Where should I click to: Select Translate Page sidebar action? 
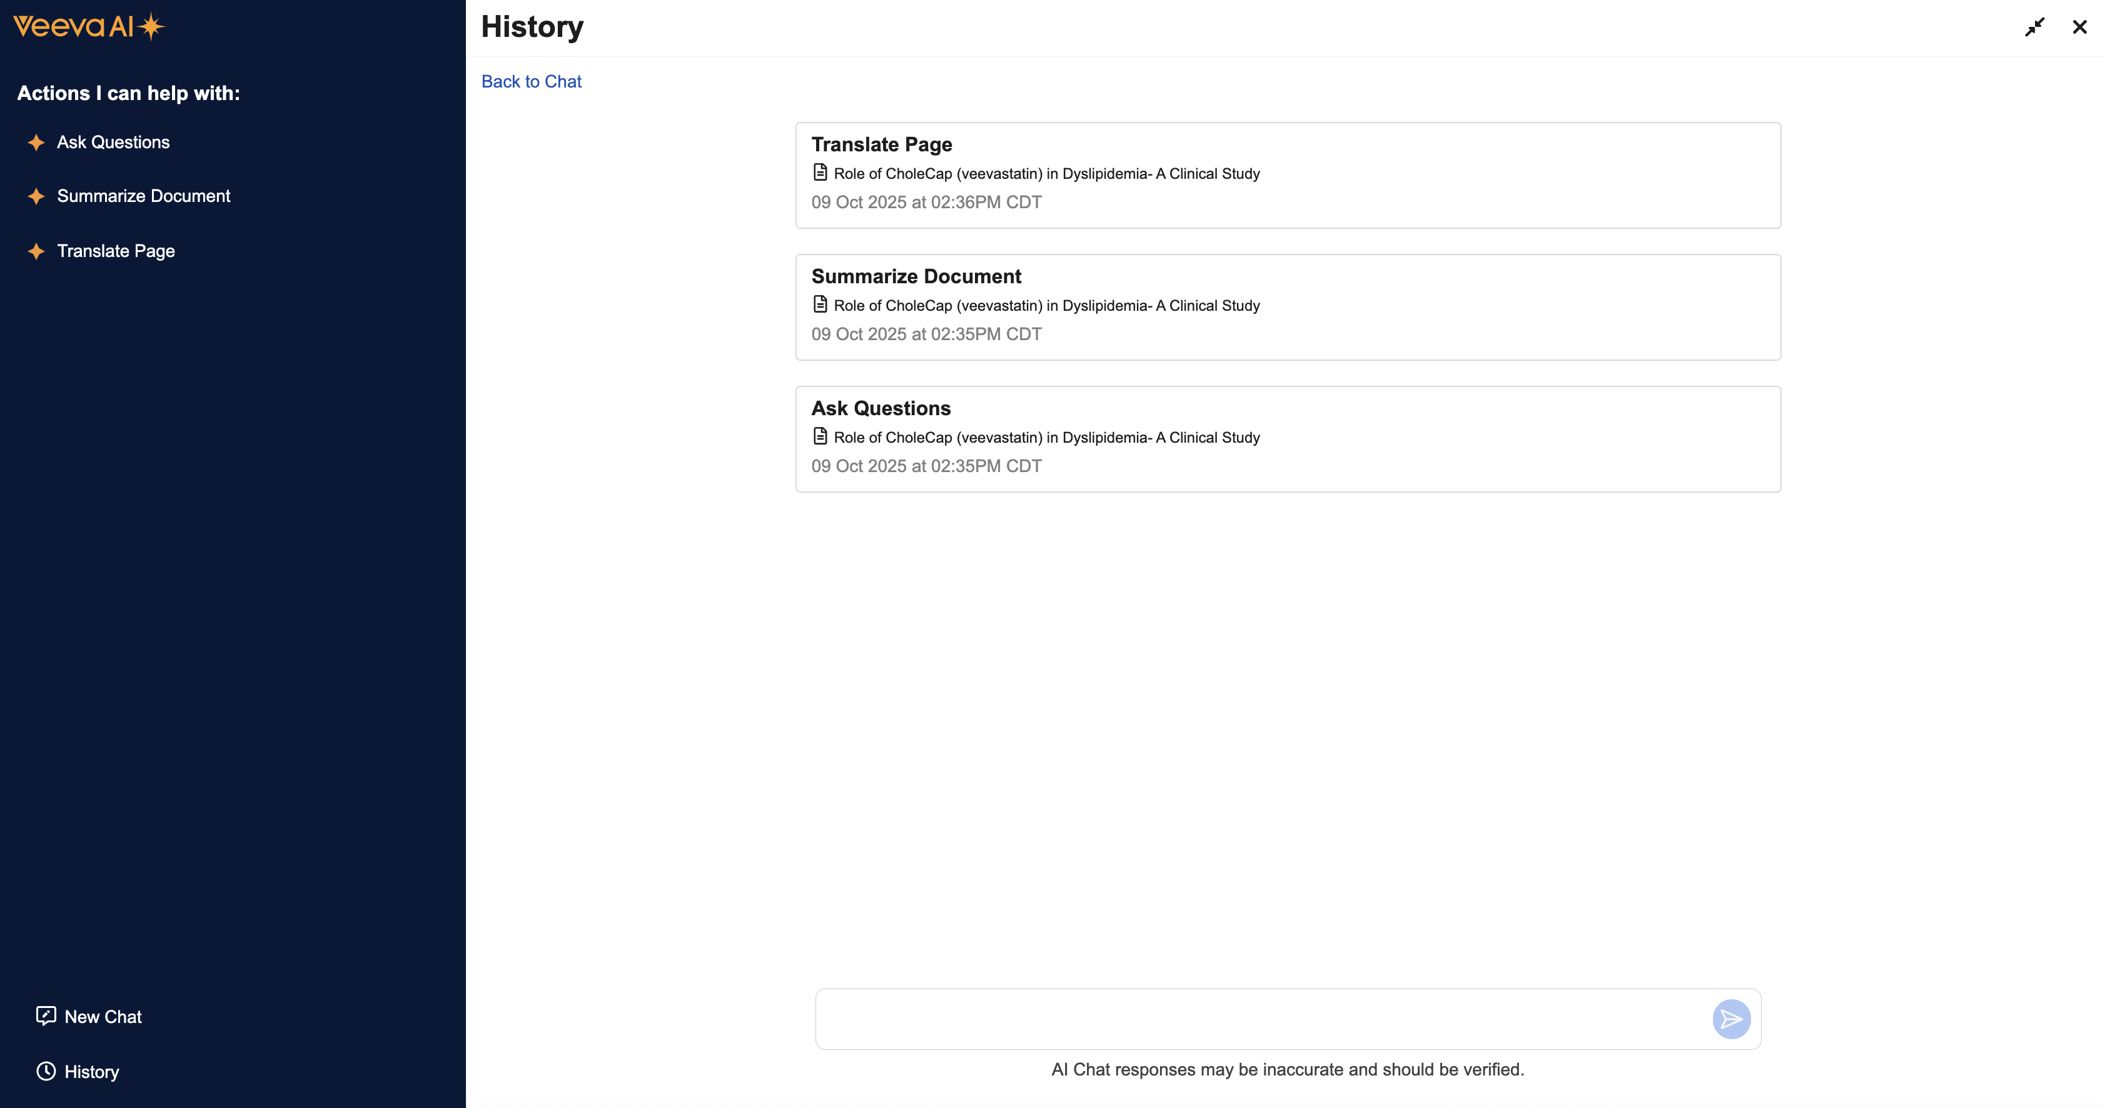point(116,251)
